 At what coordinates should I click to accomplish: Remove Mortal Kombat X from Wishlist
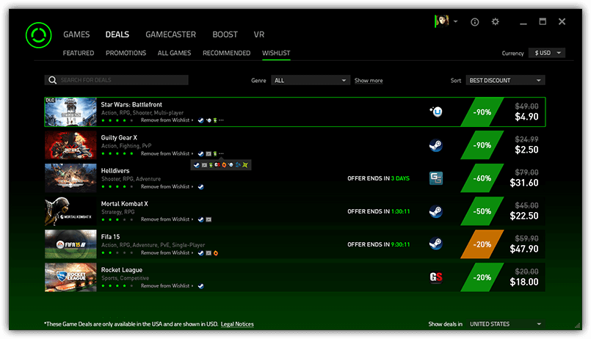pos(165,219)
